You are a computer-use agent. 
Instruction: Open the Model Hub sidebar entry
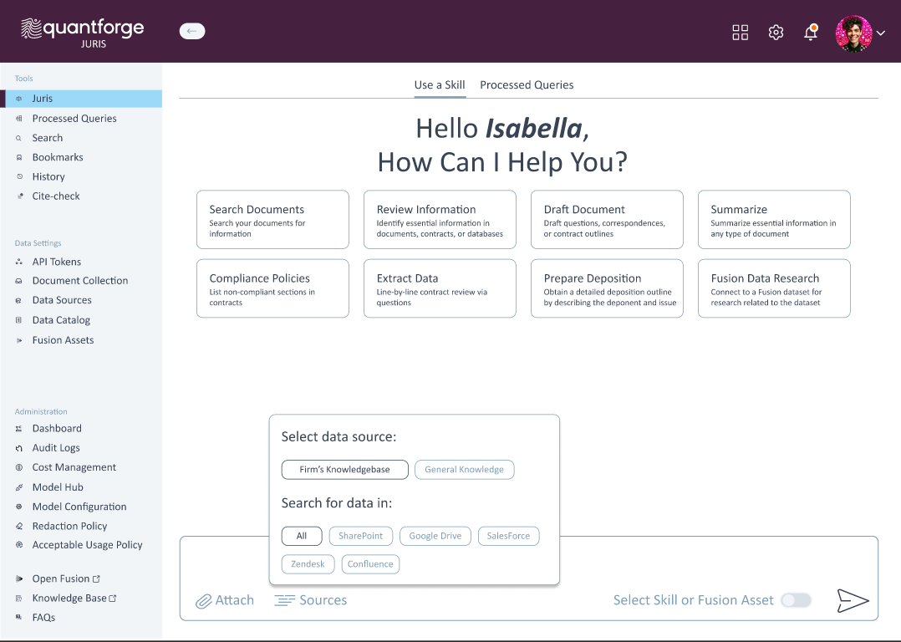pos(58,487)
